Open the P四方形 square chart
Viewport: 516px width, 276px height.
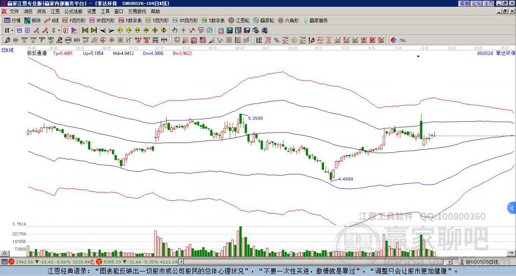75,20
